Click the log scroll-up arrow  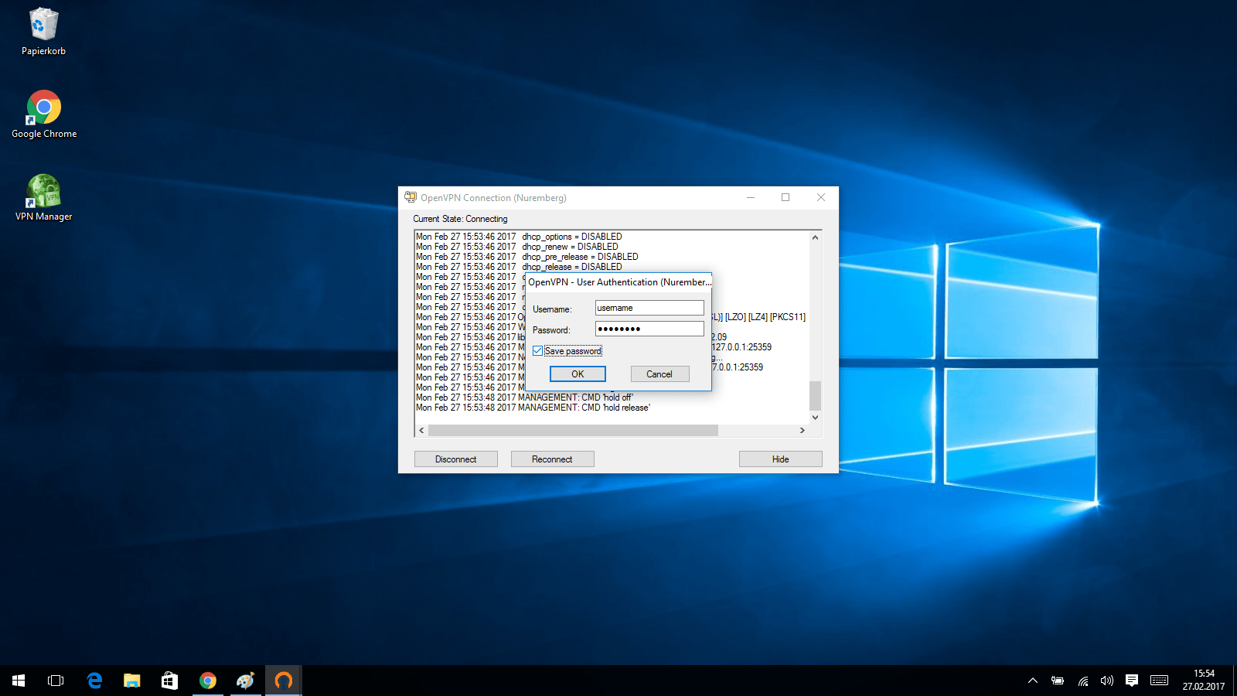coord(815,237)
